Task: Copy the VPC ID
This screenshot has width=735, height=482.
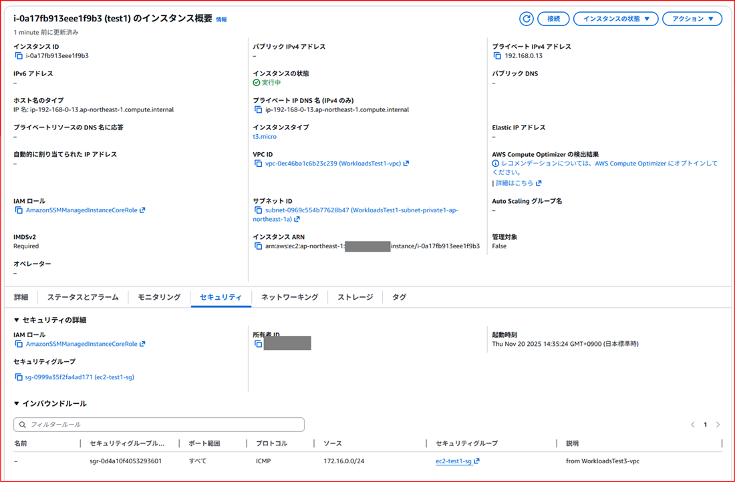Action: click(258, 163)
